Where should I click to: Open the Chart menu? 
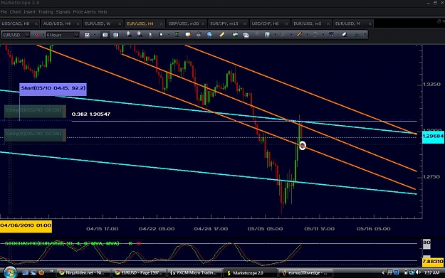click(16, 12)
